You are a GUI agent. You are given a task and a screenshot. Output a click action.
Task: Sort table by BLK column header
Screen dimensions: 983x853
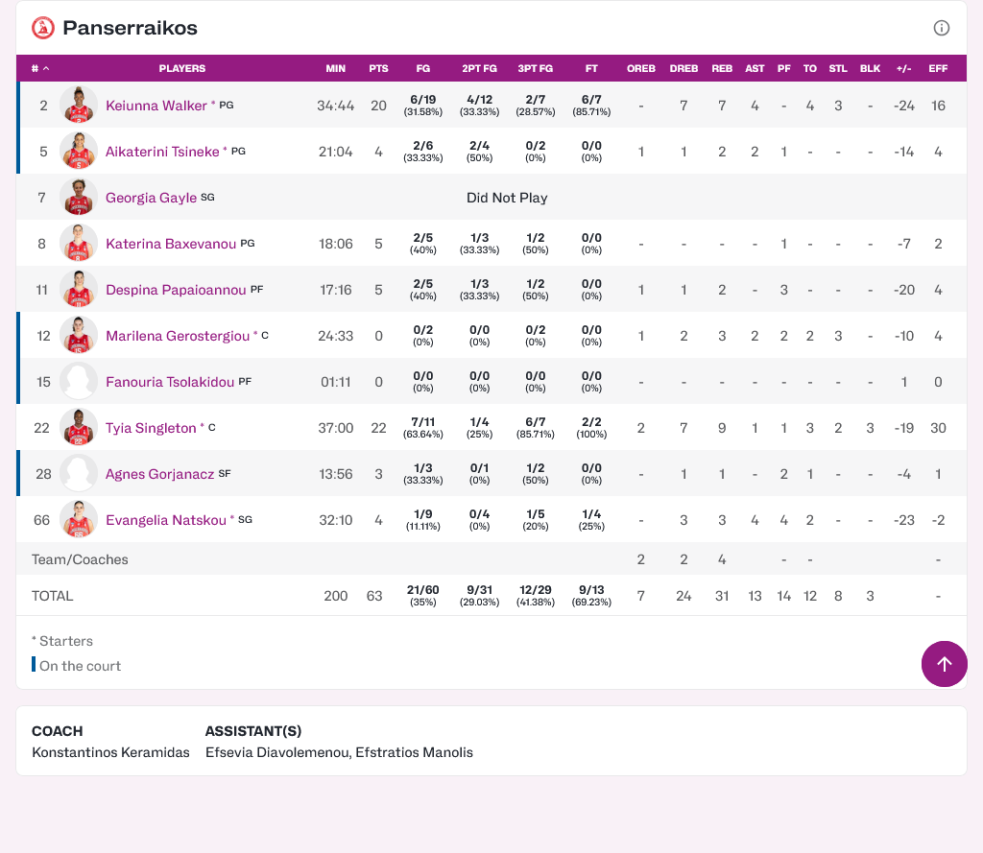(x=870, y=68)
